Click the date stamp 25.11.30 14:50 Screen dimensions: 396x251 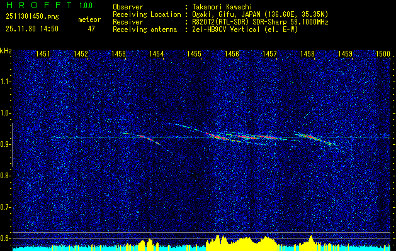(32, 29)
